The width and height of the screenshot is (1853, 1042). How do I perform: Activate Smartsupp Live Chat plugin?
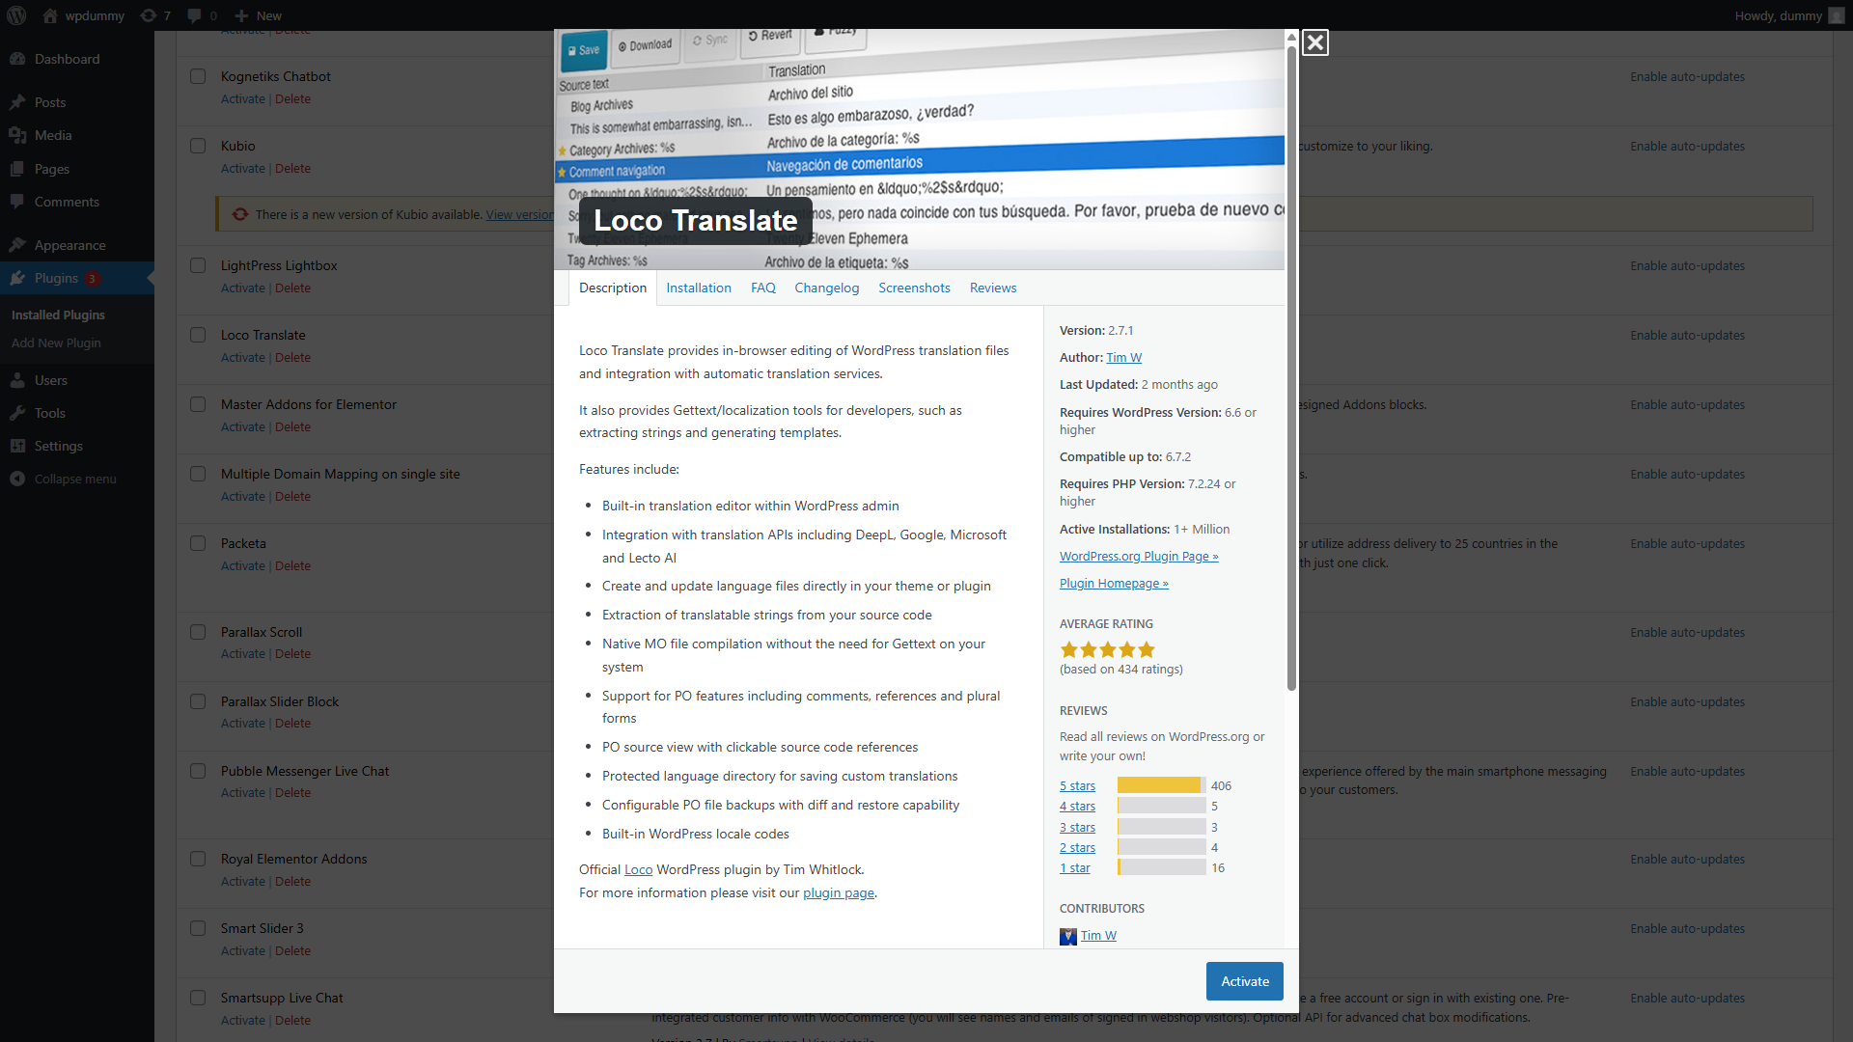point(242,1020)
